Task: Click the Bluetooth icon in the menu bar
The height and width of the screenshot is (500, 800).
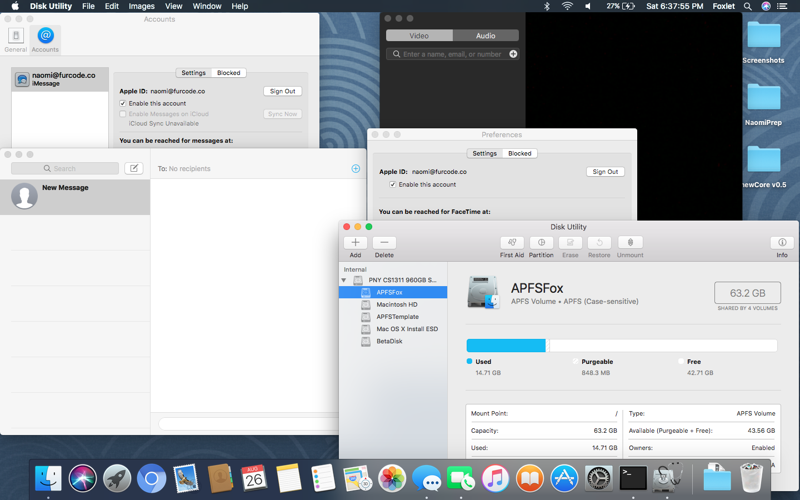Action: pos(547,6)
